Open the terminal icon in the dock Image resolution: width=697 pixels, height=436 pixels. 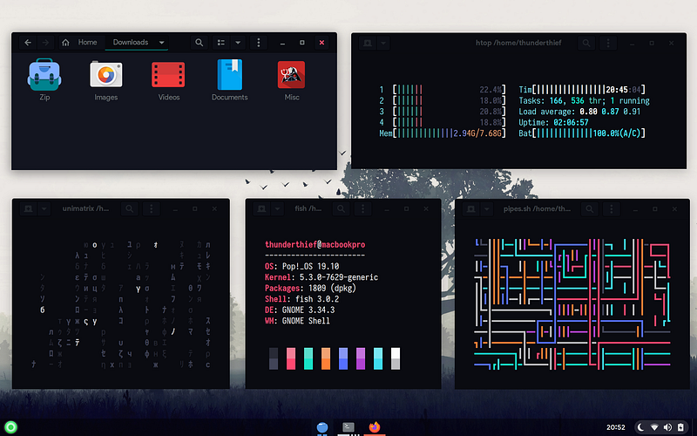[348, 426]
